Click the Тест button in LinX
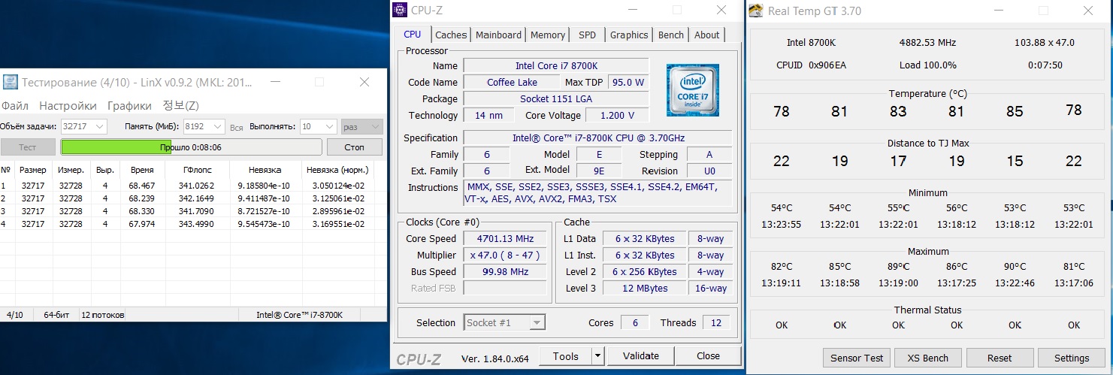This screenshot has height=375, width=1113. click(28, 147)
